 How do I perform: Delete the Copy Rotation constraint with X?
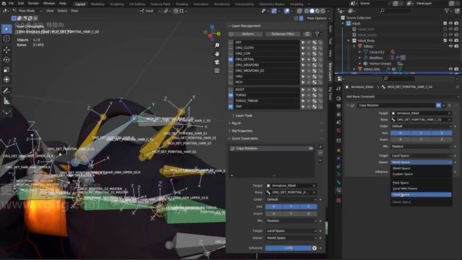tap(449, 105)
